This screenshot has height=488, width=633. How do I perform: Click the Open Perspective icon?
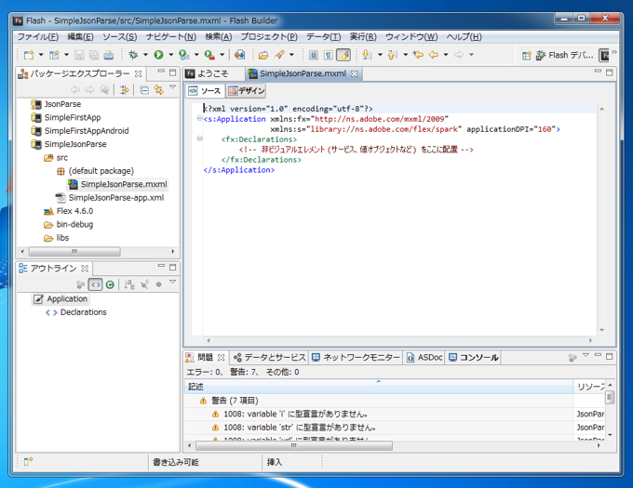coord(527,56)
